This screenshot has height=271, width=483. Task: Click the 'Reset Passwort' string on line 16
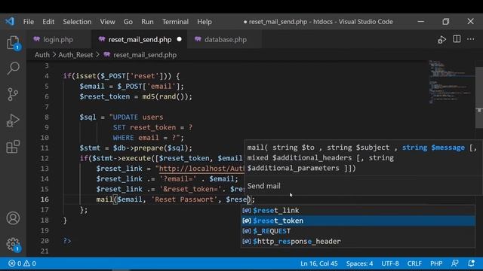(x=184, y=199)
